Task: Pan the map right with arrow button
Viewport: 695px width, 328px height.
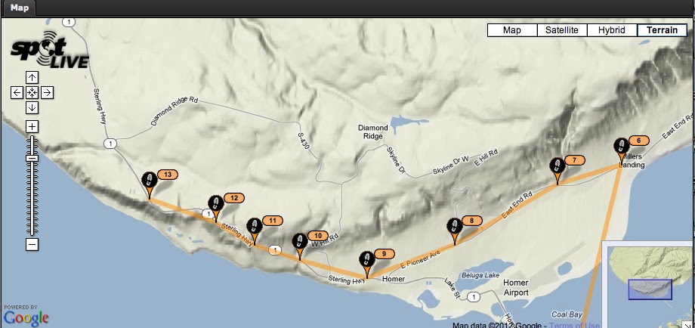Action: coord(47,93)
